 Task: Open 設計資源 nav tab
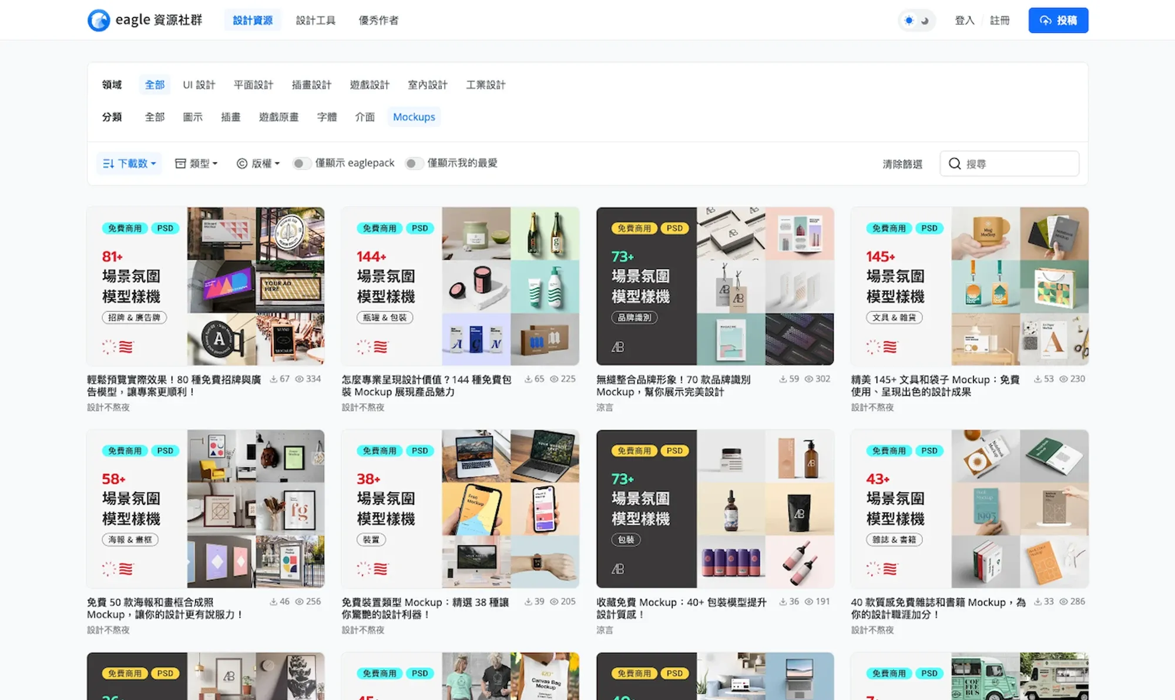[x=253, y=21]
